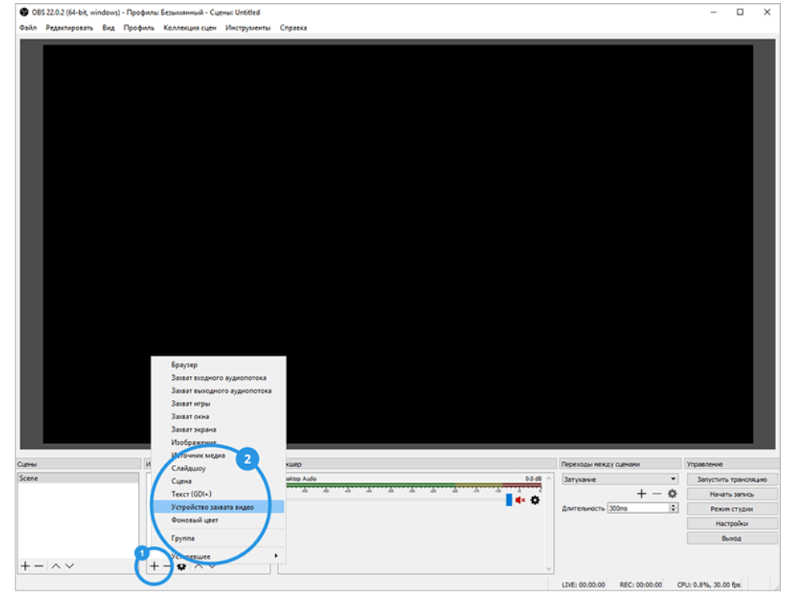Select Слайдшоу source
Screen dimensions: 794x599
click(218, 469)
